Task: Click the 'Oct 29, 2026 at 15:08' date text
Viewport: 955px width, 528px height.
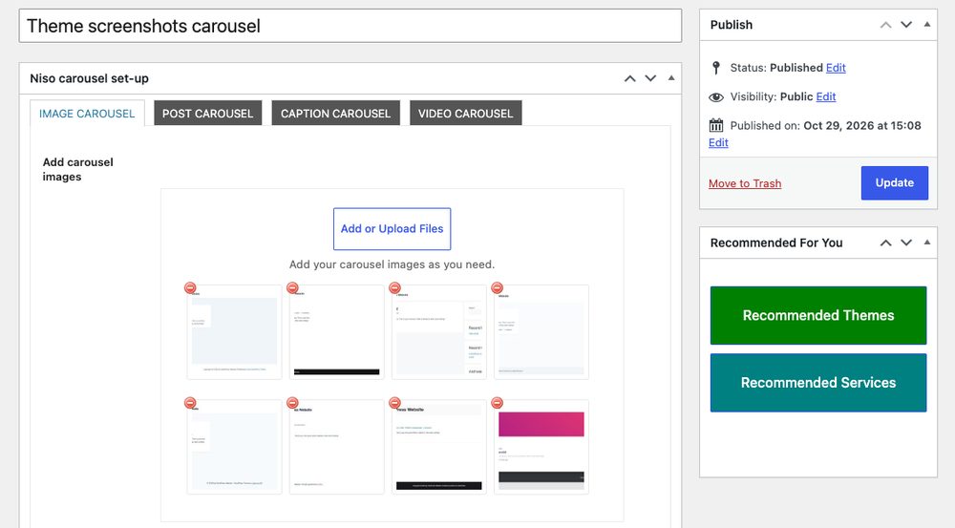Action: [862, 125]
